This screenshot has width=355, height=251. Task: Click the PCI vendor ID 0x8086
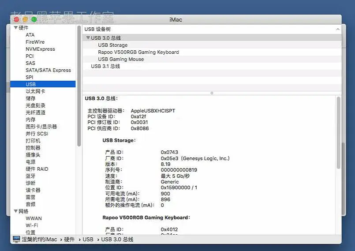tap(140, 128)
